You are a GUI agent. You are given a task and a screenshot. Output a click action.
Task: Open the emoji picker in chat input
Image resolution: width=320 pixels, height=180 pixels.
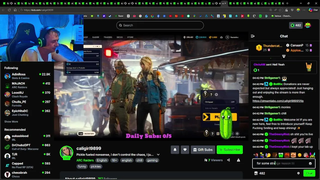(x=310, y=163)
